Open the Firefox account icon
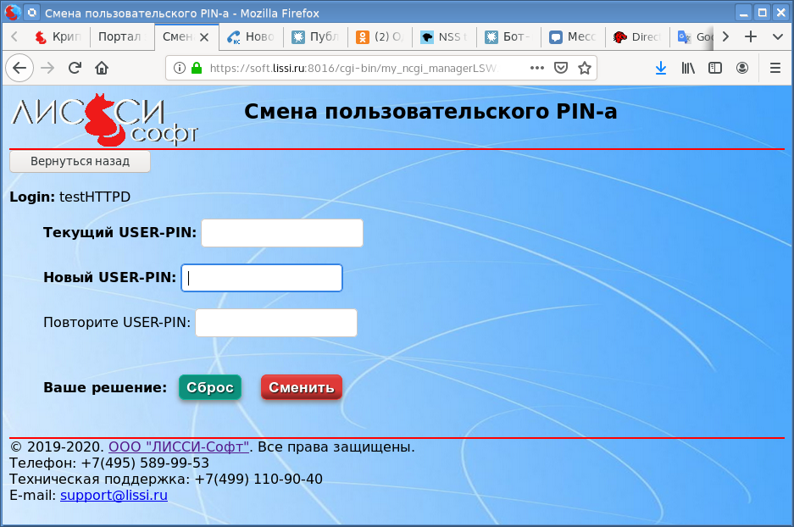The width and height of the screenshot is (794, 527). (742, 68)
